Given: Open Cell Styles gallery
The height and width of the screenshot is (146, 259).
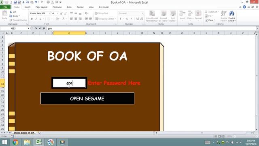Looking at the screenshot, I should pos(173,16).
